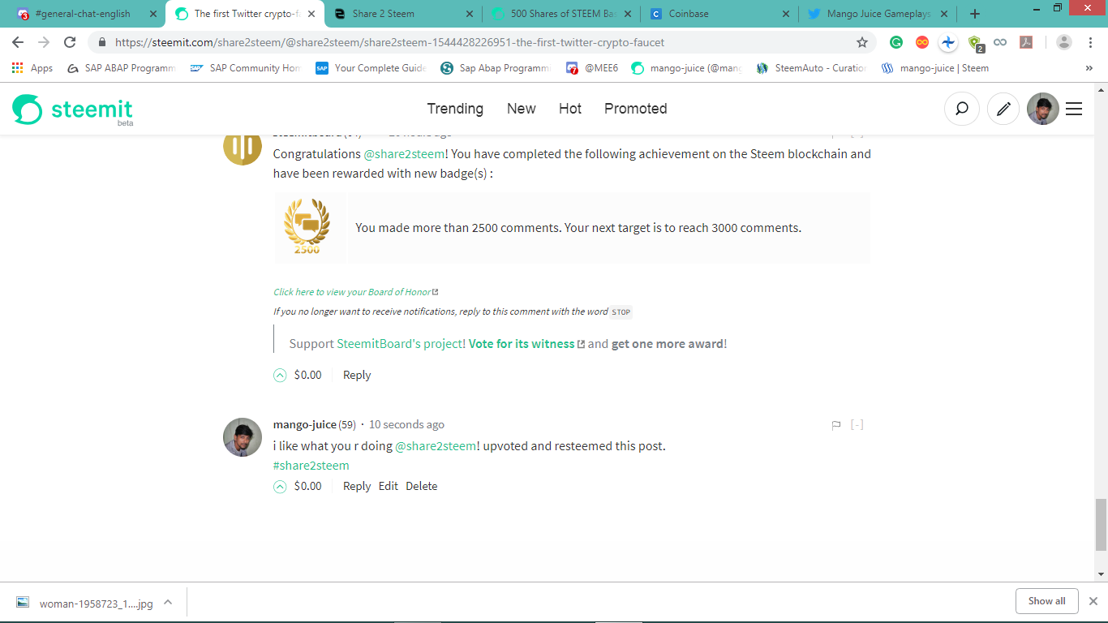The image size is (1108, 623).
Task: Click the $0.00 payout on mango-juice comment
Action: pyautogui.click(x=307, y=486)
